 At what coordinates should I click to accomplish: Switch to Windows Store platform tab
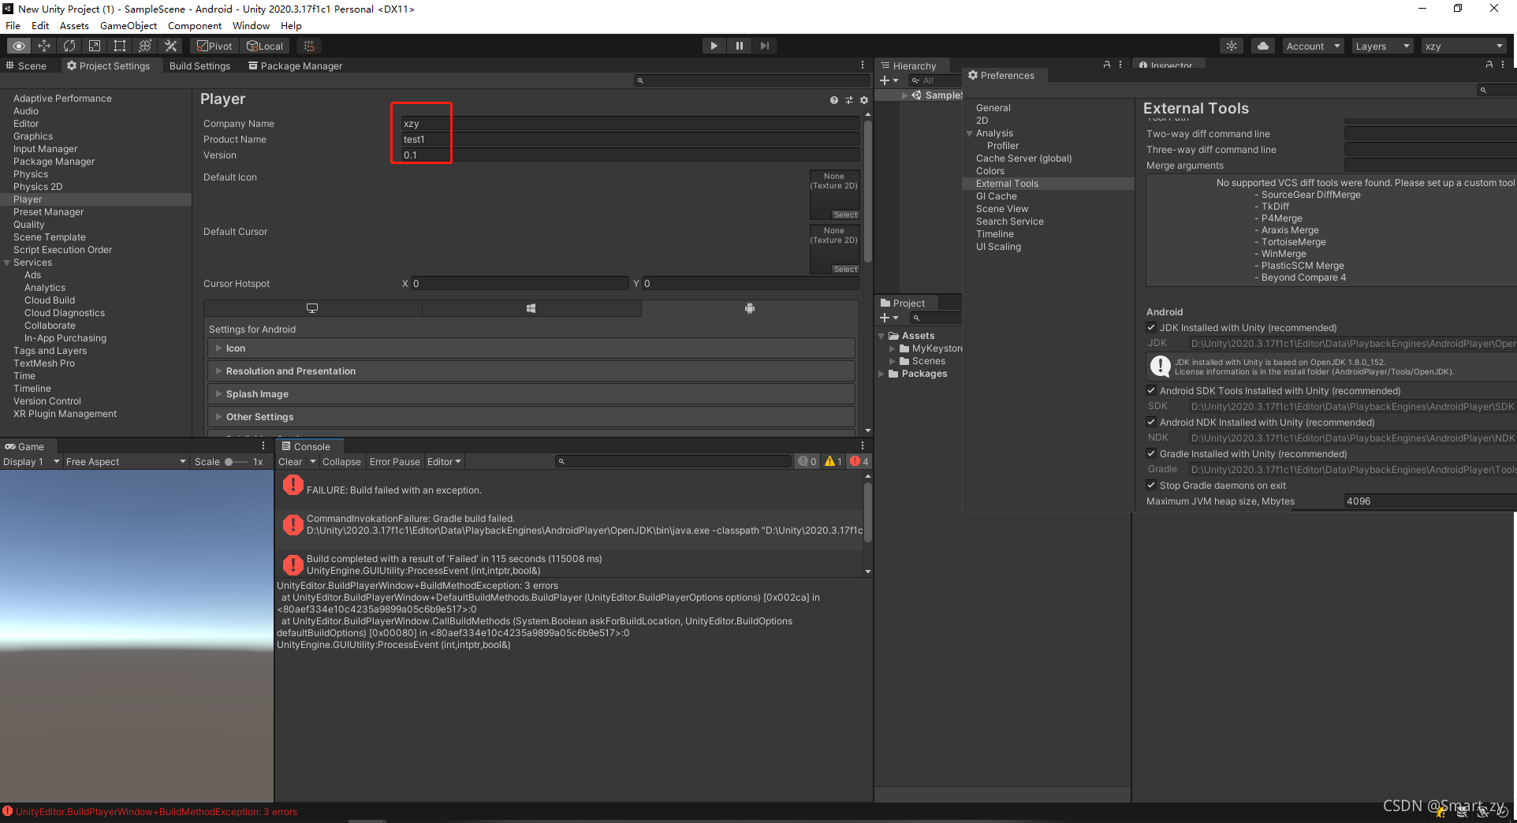[531, 308]
